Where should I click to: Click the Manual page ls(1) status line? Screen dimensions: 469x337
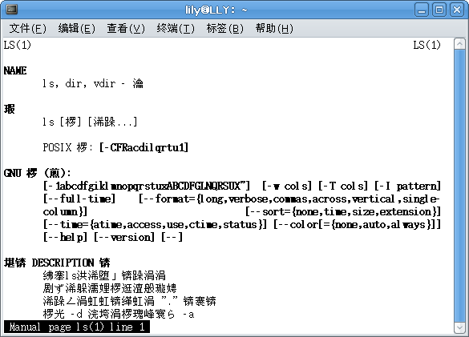pyautogui.click(x=77, y=327)
